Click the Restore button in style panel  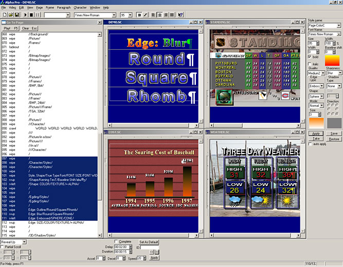tap(334, 139)
